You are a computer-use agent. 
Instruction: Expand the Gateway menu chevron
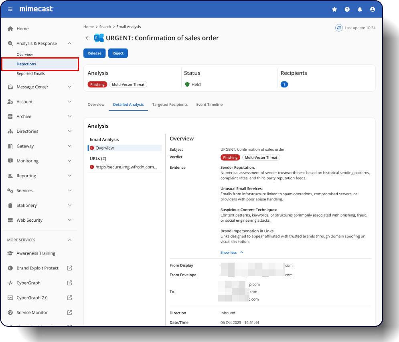(x=69, y=146)
